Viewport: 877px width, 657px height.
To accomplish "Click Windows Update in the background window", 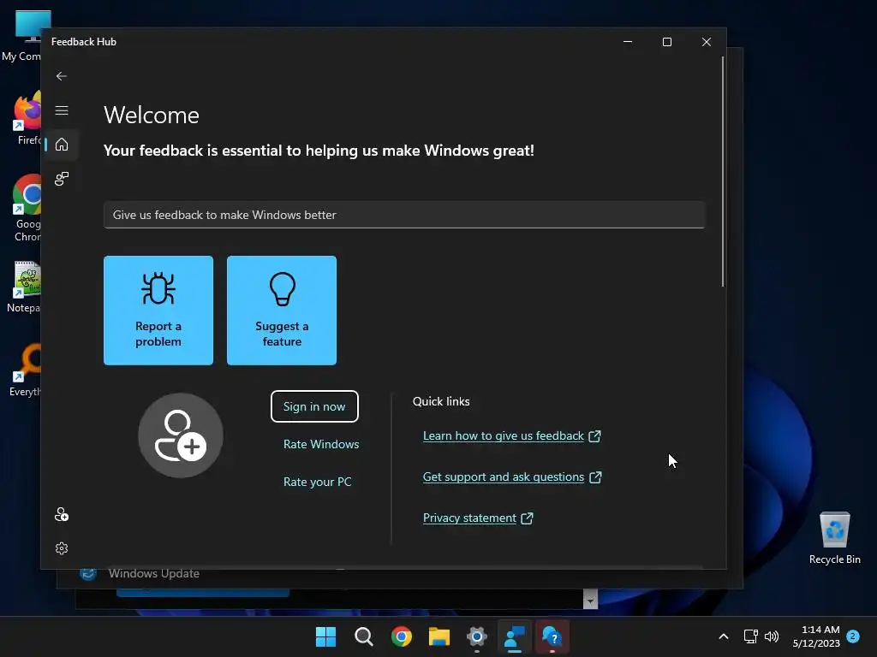I will [154, 574].
